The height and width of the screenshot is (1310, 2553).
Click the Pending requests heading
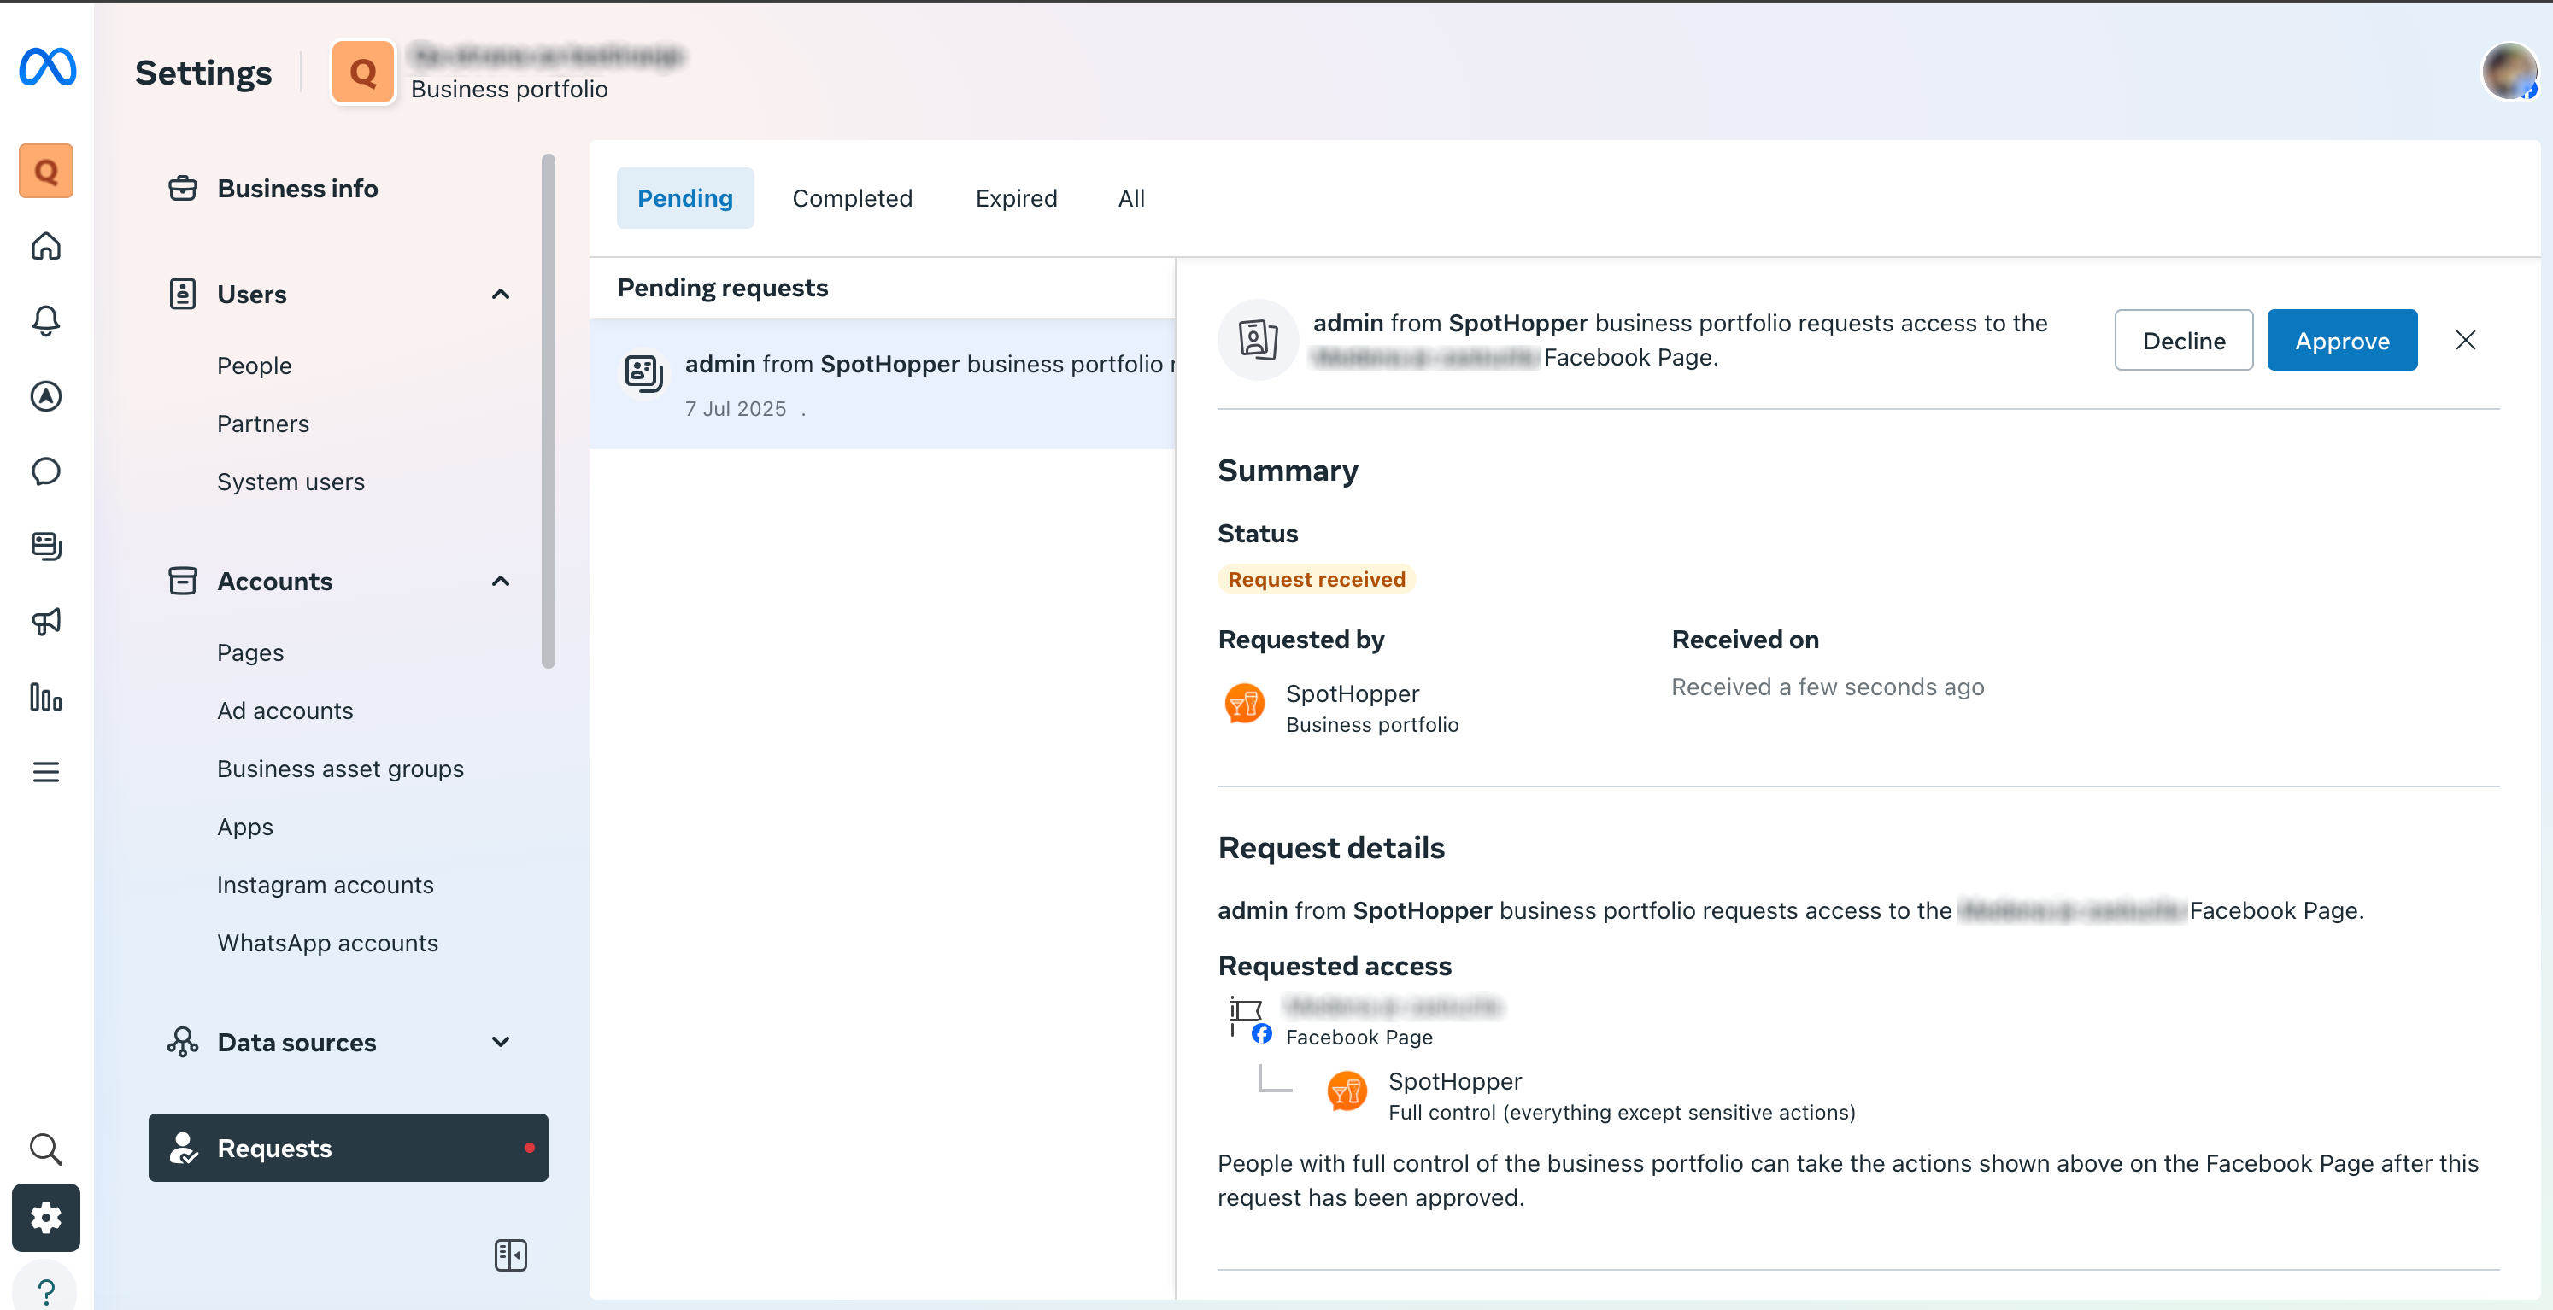723,288
